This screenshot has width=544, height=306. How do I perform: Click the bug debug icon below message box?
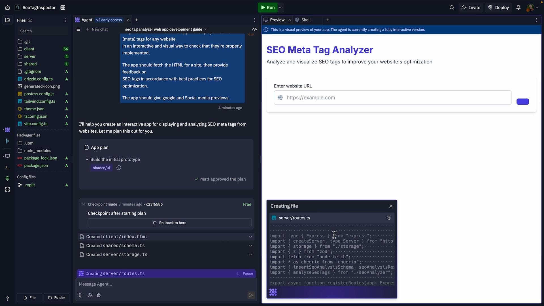[x=99, y=295]
